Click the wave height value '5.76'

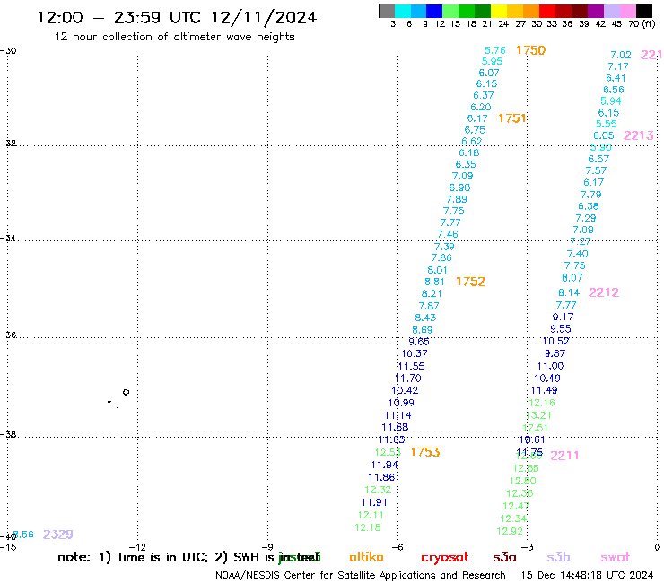(x=495, y=50)
